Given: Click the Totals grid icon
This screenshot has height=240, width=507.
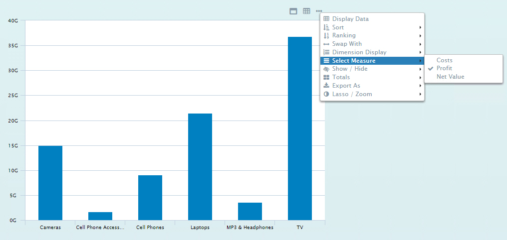Looking at the screenshot, I should (x=326, y=77).
